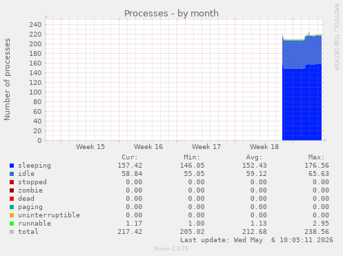Image resolution: width=343 pixels, height=256 pixels.
Task: Click the 240 y-axis tick label
Action: tap(35, 24)
